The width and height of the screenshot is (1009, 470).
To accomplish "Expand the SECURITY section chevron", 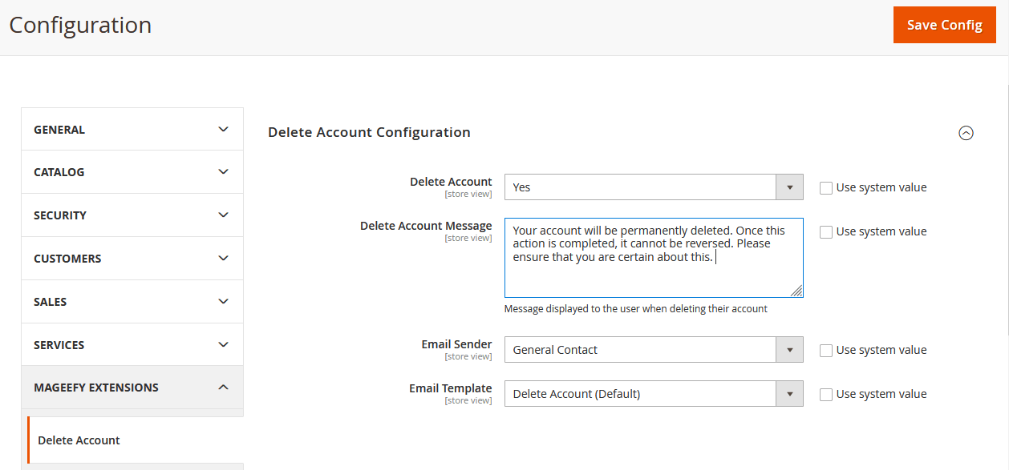I will 224,215.
